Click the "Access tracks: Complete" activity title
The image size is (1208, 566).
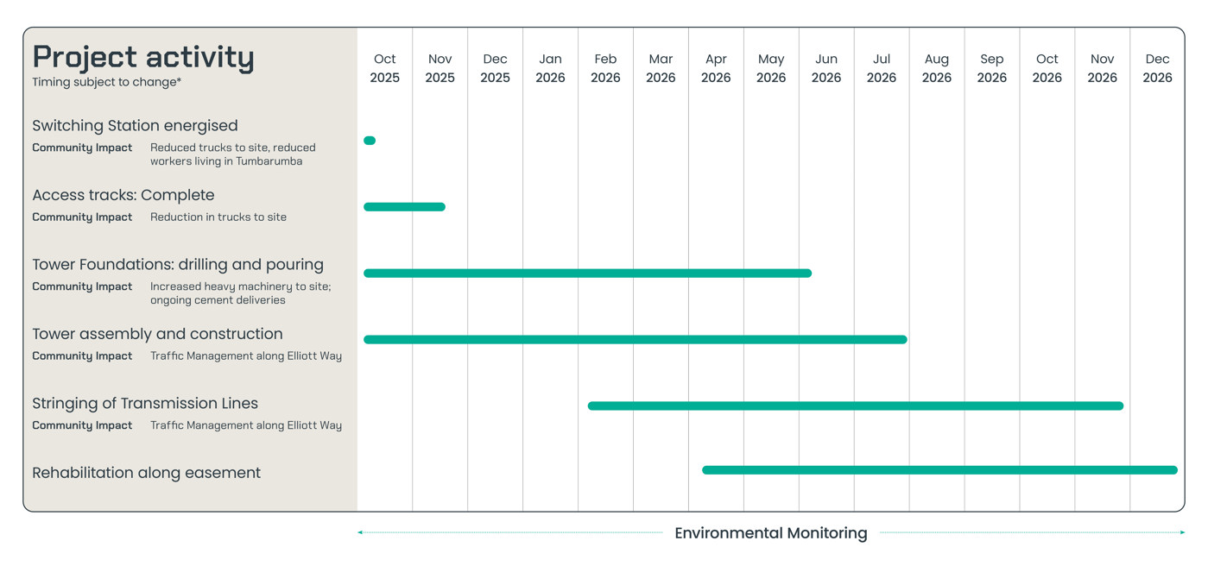click(x=123, y=195)
